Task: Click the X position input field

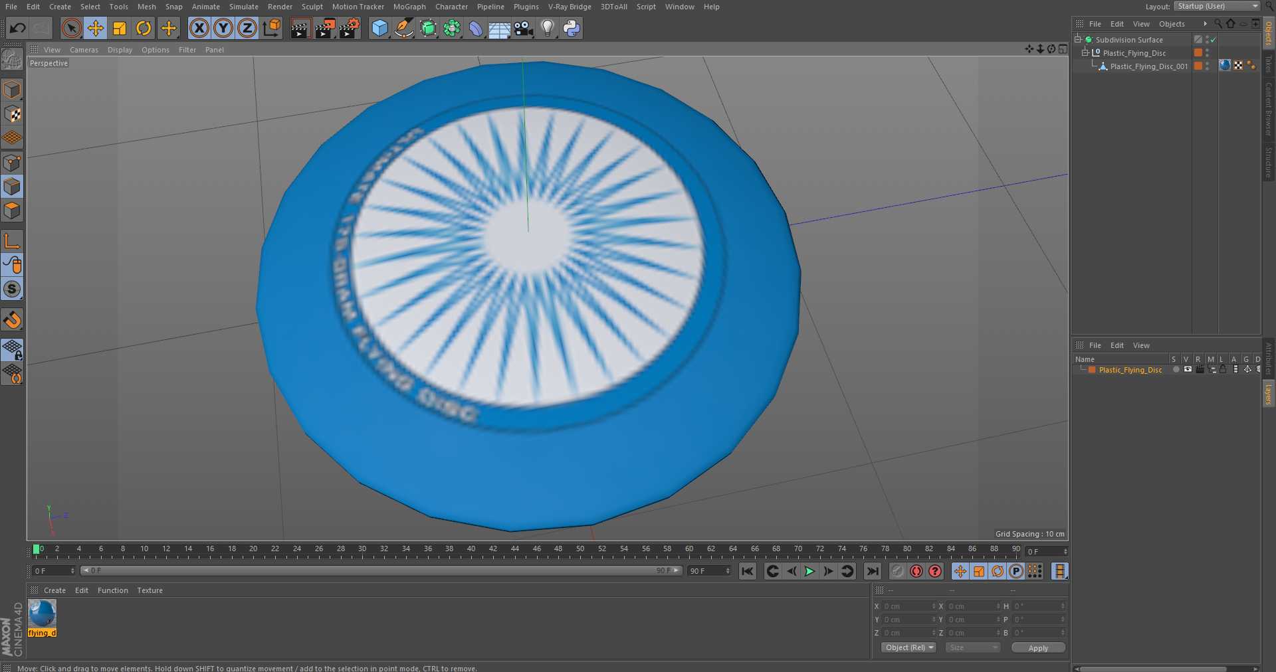Action: coord(908,606)
